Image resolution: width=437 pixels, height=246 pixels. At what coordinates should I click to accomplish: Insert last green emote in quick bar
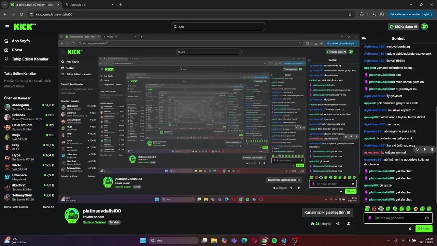point(429,209)
